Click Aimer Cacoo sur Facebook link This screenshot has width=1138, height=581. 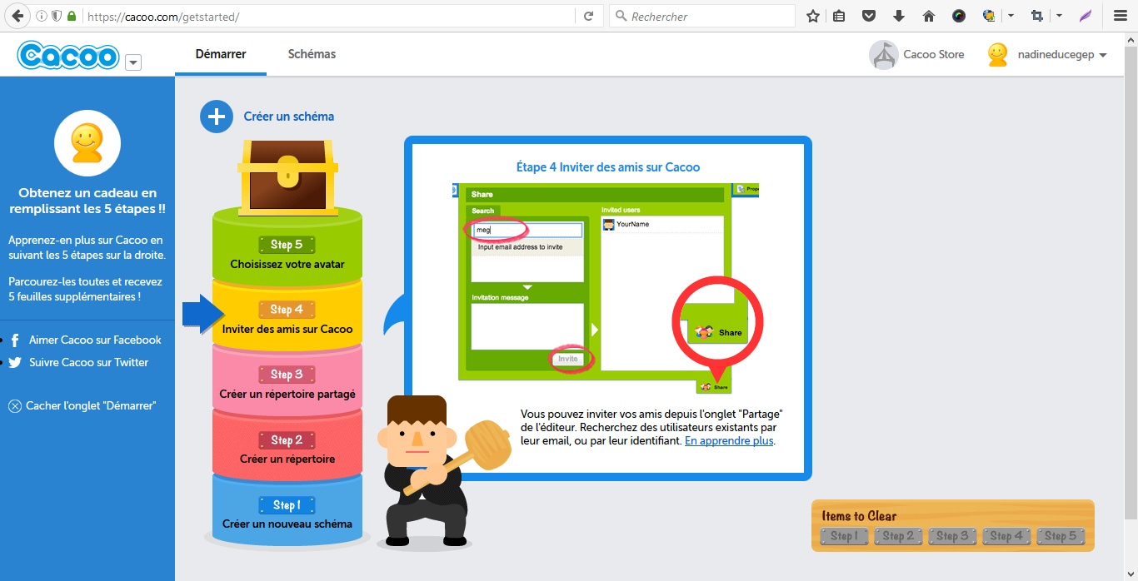click(95, 340)
